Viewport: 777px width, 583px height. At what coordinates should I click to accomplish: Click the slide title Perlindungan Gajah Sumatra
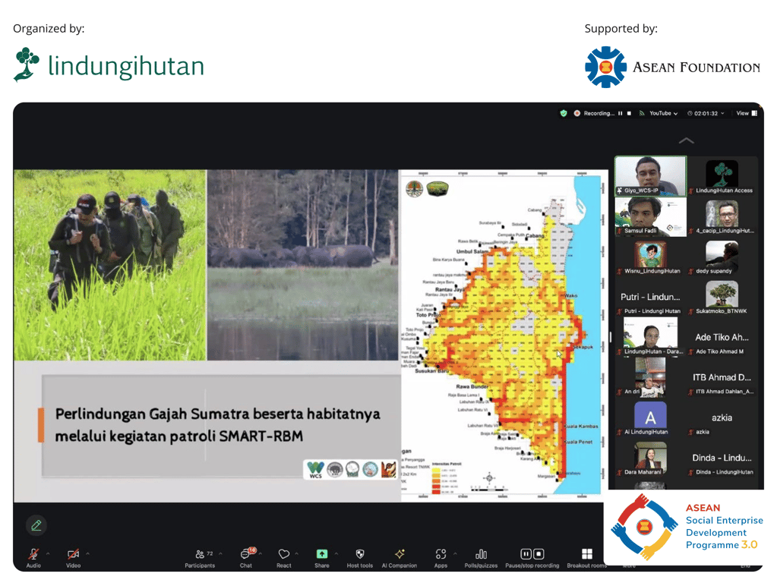click(217, 424)
